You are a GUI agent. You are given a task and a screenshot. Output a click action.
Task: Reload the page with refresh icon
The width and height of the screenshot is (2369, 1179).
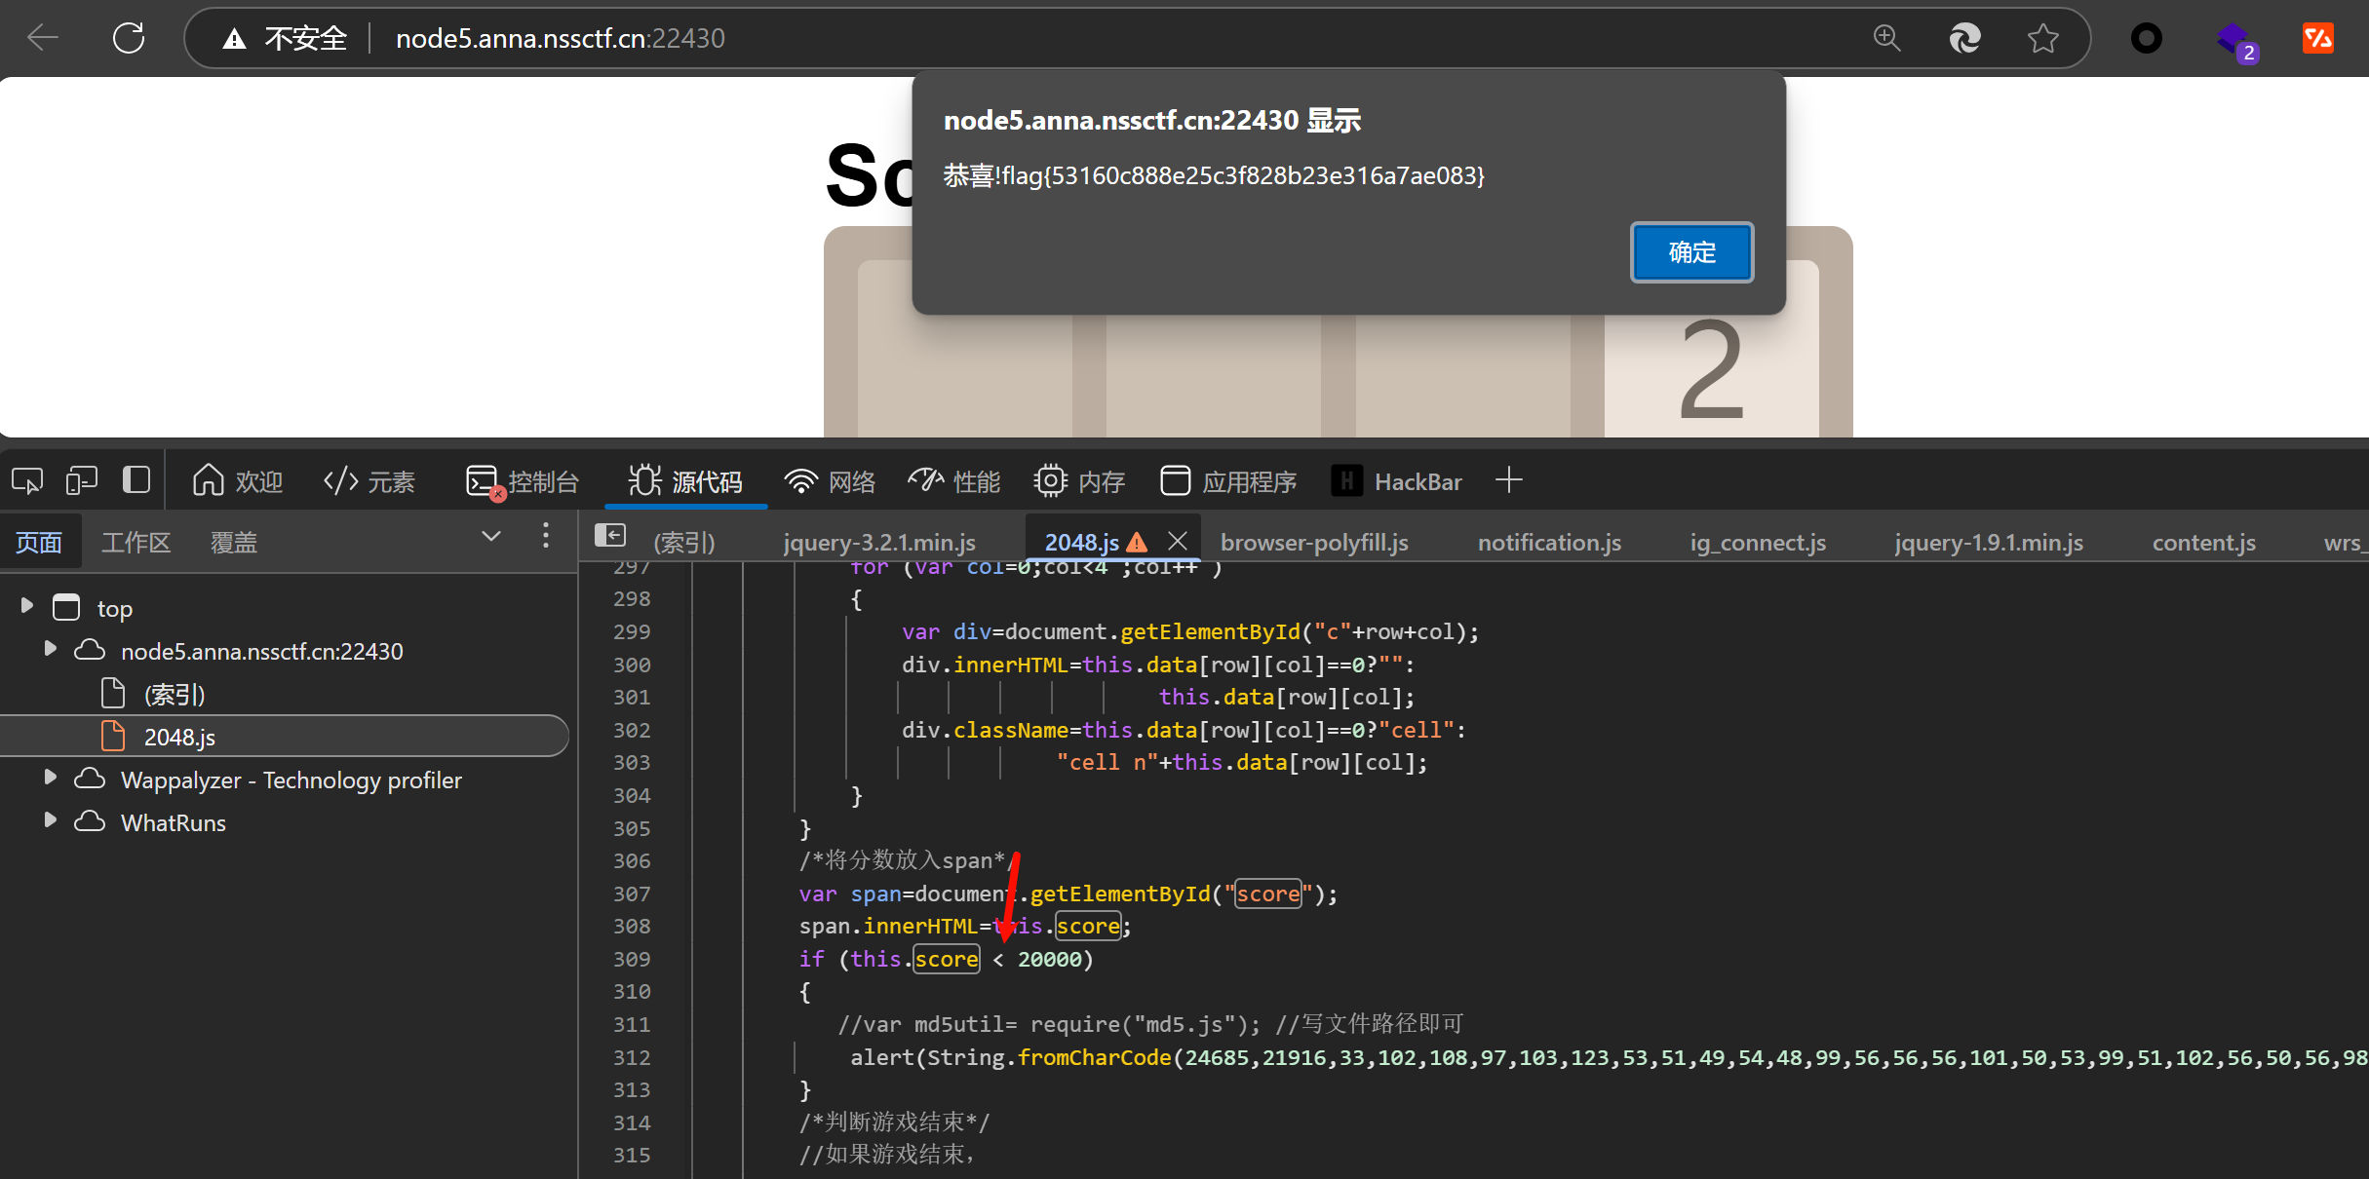(129, 38)
